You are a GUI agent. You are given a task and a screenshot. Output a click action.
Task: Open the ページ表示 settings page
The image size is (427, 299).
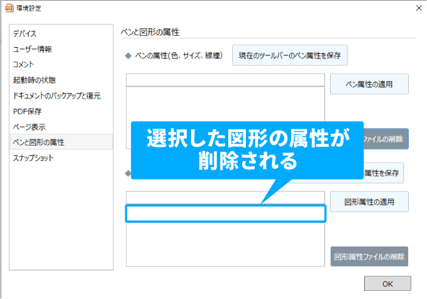tap(30, 127)
